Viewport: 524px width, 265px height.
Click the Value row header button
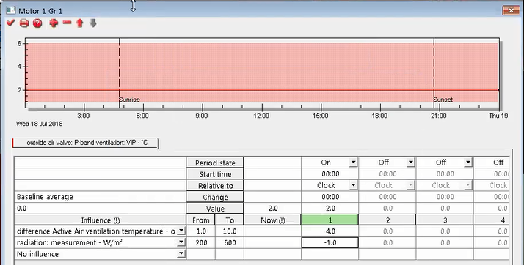[215, 209]
